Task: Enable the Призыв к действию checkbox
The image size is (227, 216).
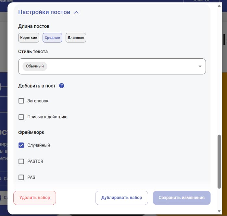Action: [x=21, y=117]
